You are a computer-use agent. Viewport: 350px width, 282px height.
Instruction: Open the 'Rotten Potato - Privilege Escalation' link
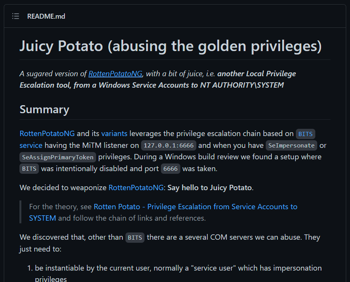click(x=196, y=207)
